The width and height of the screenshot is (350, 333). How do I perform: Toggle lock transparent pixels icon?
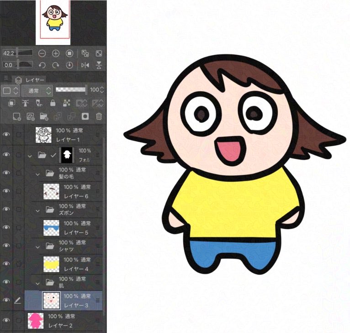coord(67,103)
